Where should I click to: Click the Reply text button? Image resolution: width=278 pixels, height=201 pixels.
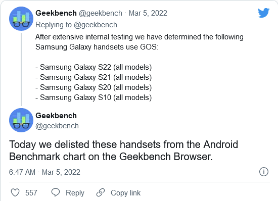tap(75, 193)
